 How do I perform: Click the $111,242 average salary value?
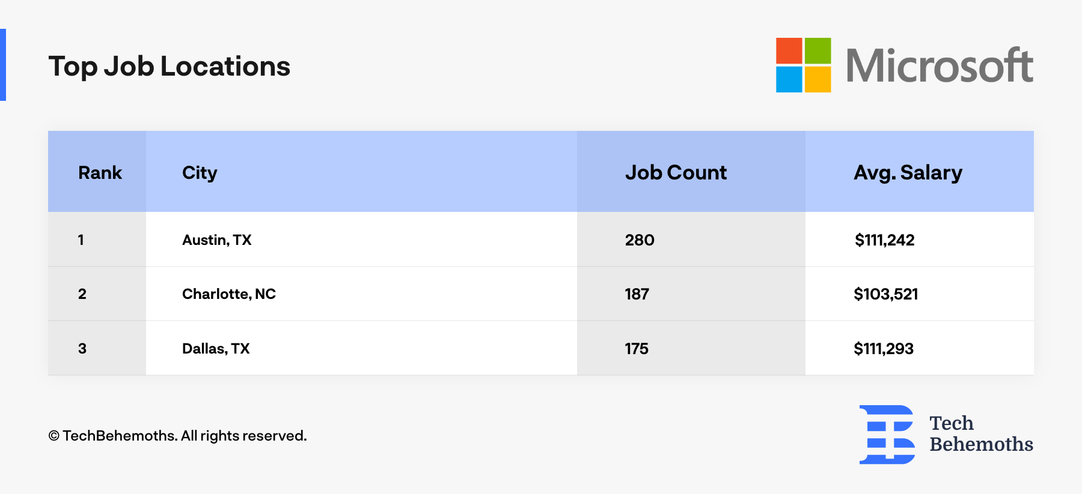[x=884, y=240]
